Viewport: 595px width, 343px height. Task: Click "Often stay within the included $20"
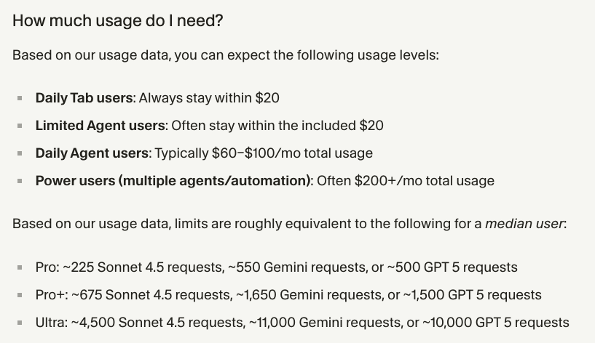(x=277, y=125)
